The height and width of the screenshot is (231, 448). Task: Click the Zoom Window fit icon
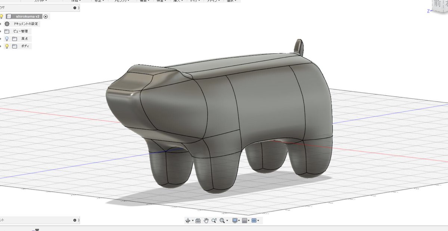(x=222, y=221)
